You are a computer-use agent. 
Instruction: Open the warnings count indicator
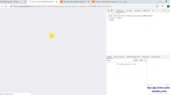(x=165, y=11)
